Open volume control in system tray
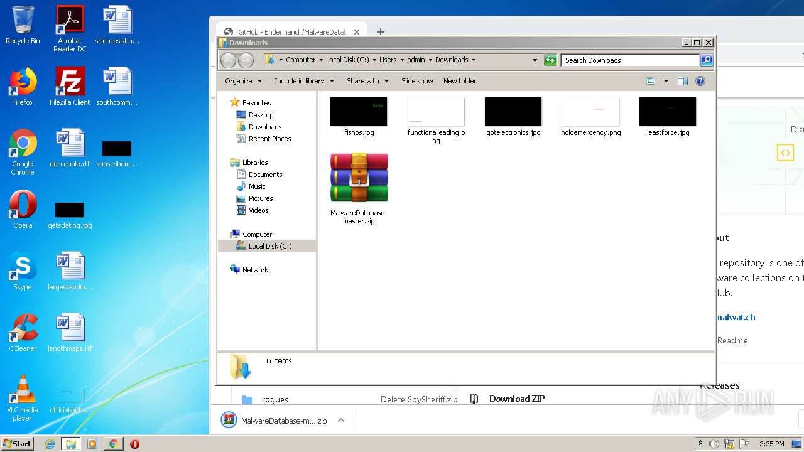Image resolution: width=804 pixels, height=452 pixels. [x=714, y=444]
